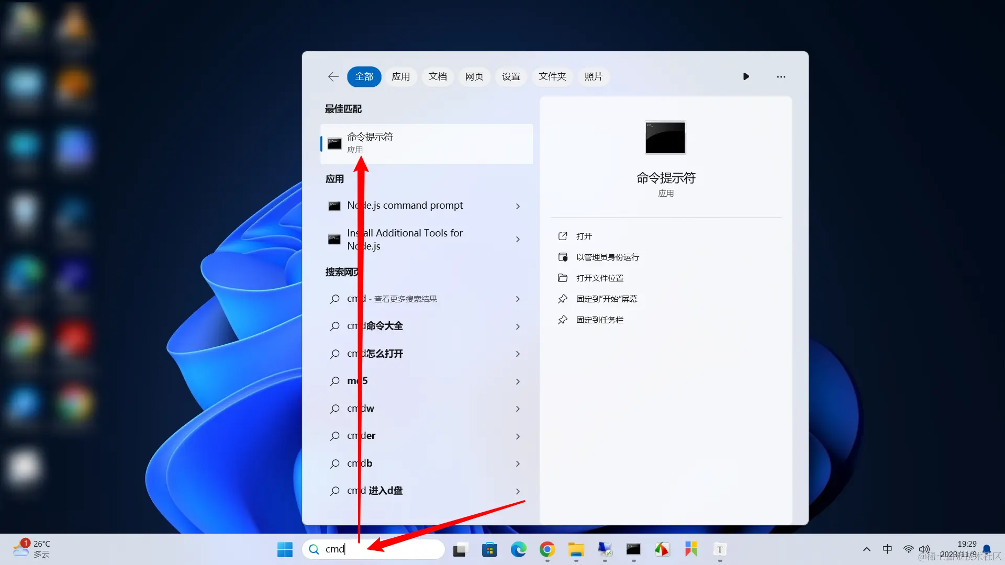Image resolution: width=1005 pixels, height=565 pixels.
Task: Switch to the 应用 filter tab
Action: point(400,76)
